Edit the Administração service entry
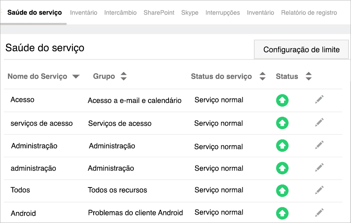The image size is (351, 223). pos(319,145)
